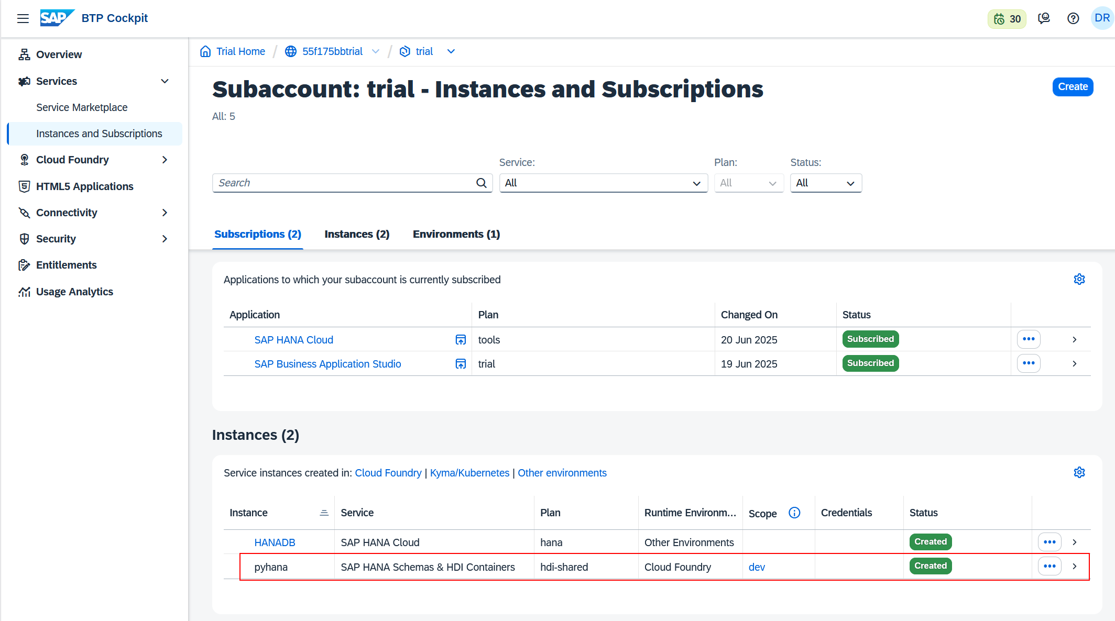1115x621 pixels.
Task: Click the globe icon beside 55f175bbtrial
Action: (x=291, y=51)
